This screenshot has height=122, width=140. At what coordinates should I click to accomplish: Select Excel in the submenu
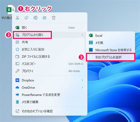click(x=110, y=35)
